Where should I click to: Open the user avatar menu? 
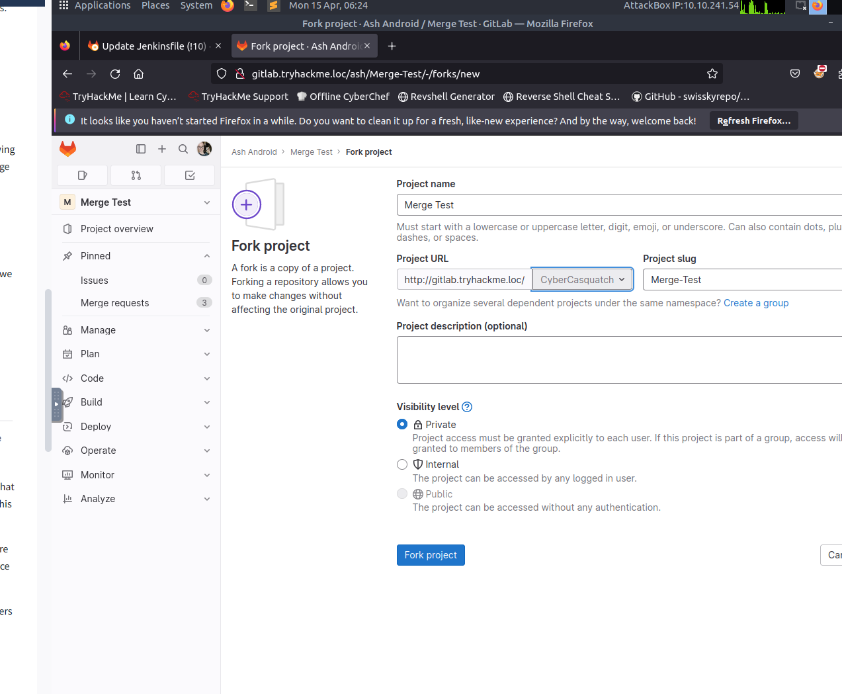click(204, 149)
